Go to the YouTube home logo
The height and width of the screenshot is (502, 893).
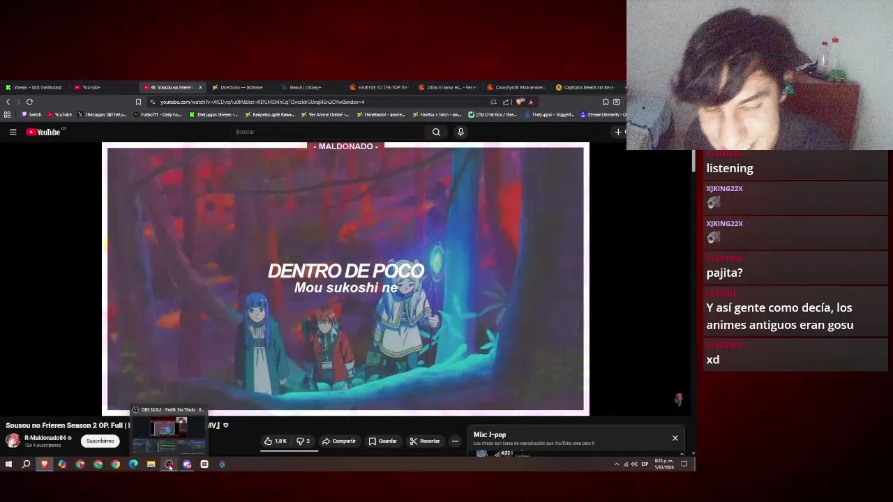pyautogui.click(x=43, y=132)
